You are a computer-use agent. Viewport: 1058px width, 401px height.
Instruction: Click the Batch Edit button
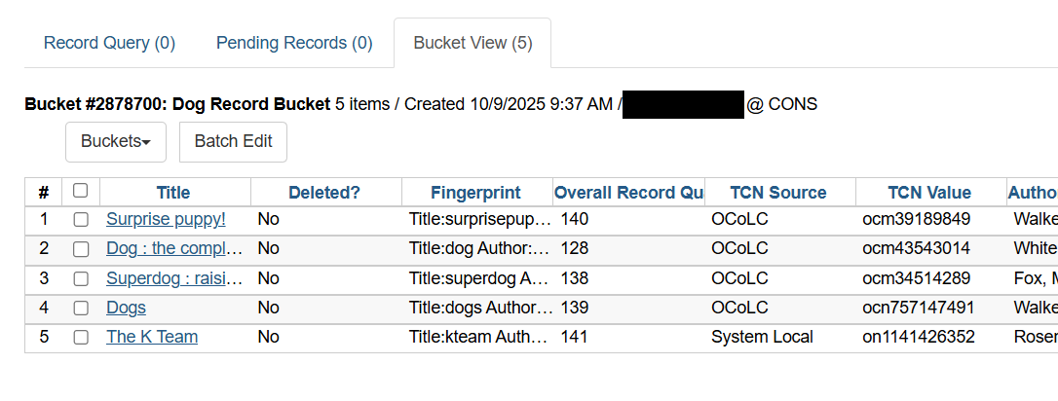pyautogui.click(x=233, y=142)
